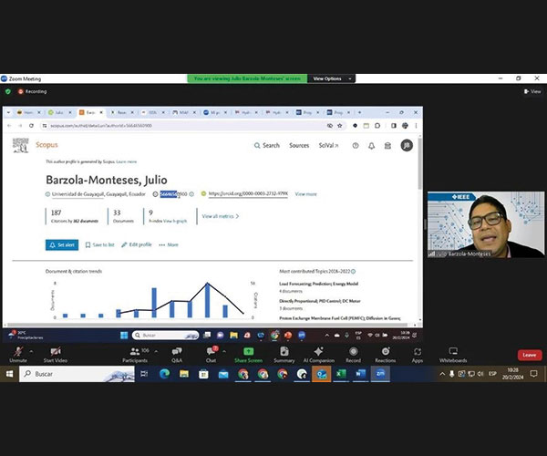
Task: Open Zoom Apps
Action: (x=418, y=355)
